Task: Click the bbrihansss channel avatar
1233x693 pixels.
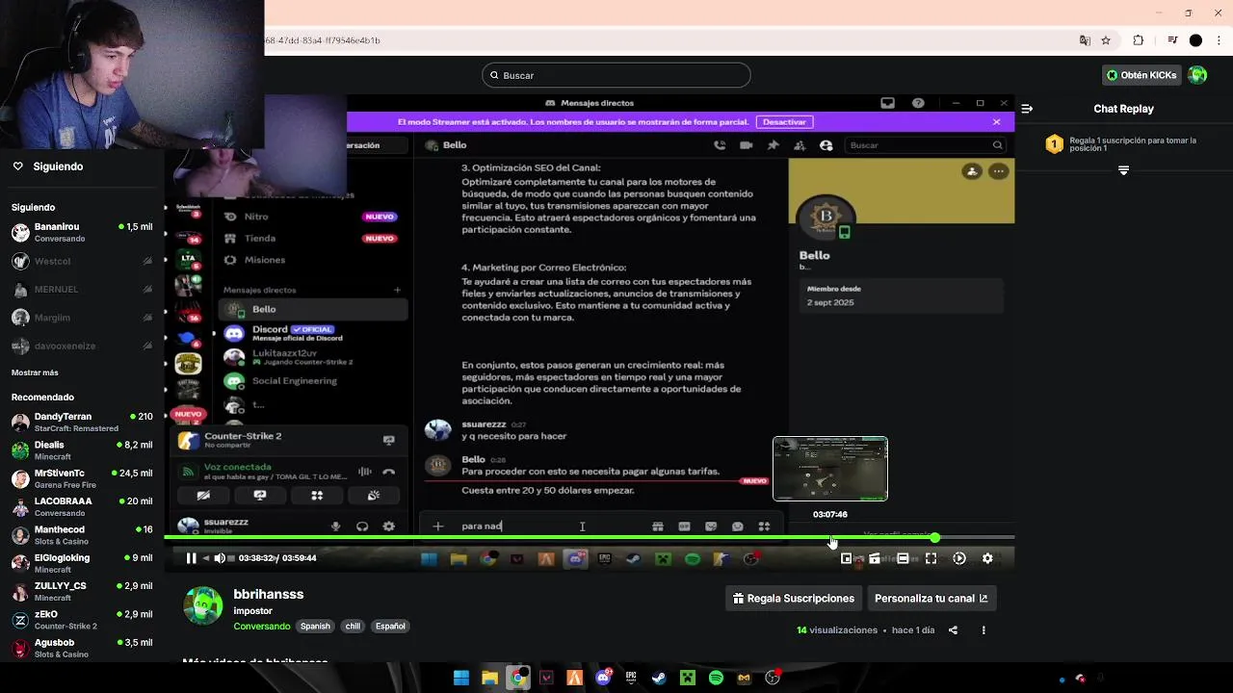Action: [203, 605]
